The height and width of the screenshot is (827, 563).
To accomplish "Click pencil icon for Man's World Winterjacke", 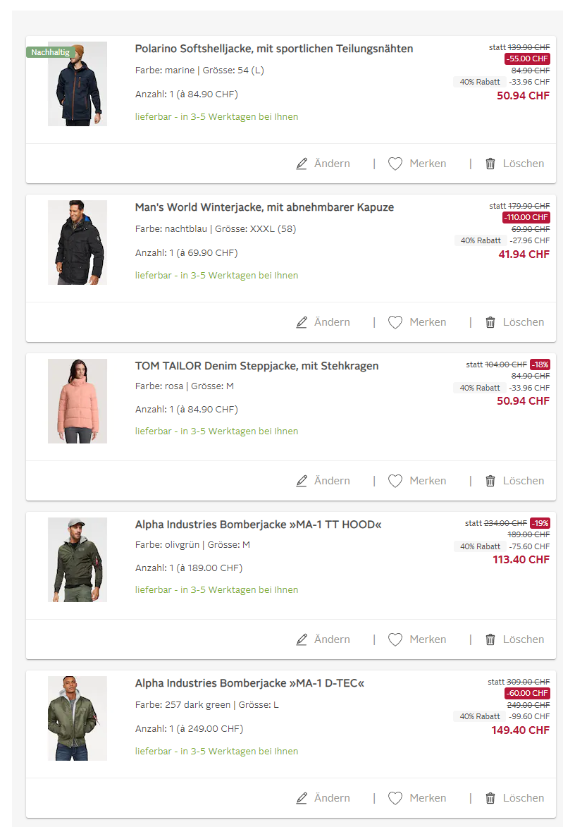I will pyautogui.click(x=302, y=322).
